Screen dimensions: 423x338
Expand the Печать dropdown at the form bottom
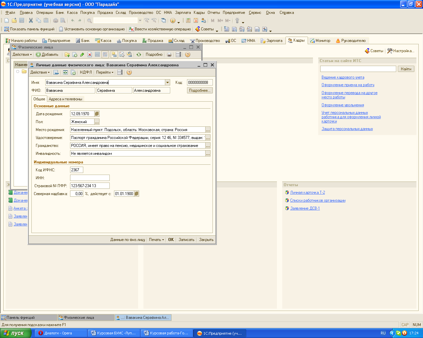(x=156, y=240)
